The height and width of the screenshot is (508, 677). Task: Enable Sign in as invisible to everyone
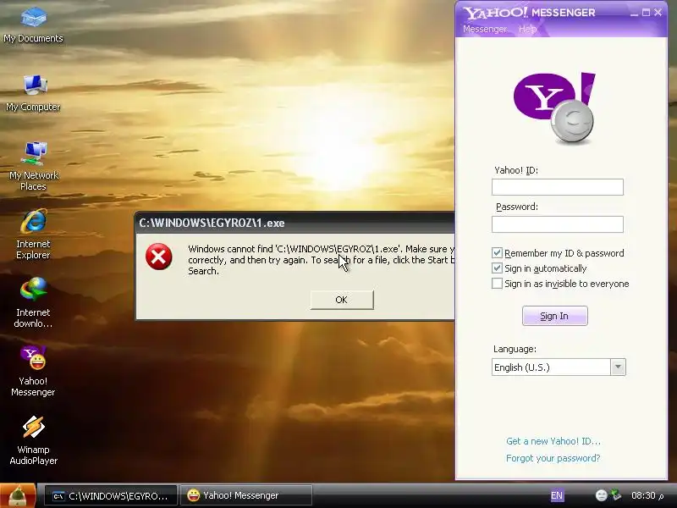pos(497,284)
